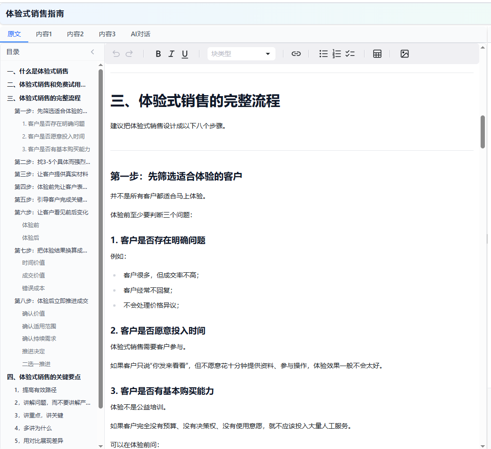Image resolution: width=491 pixels, height=449 pixels.
Task: Select 错误成本 in the outline
Action: tap(33, 288)
